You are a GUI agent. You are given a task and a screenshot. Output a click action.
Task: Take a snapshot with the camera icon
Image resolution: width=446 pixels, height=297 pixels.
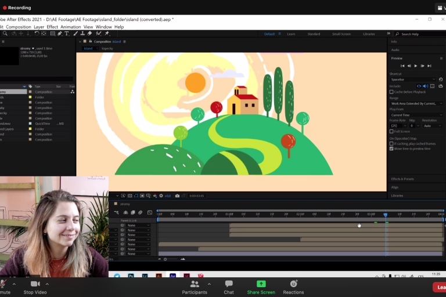177,195
